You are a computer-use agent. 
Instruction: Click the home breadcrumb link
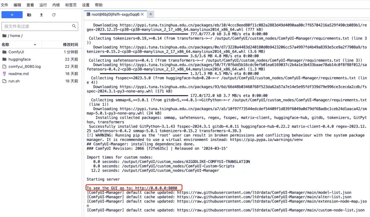pos(15,36)
